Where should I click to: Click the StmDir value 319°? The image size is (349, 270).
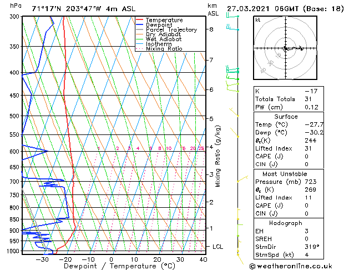tap(312, 247)
